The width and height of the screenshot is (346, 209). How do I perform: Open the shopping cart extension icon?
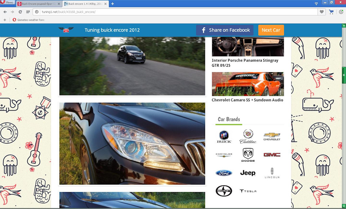[331, 12]
